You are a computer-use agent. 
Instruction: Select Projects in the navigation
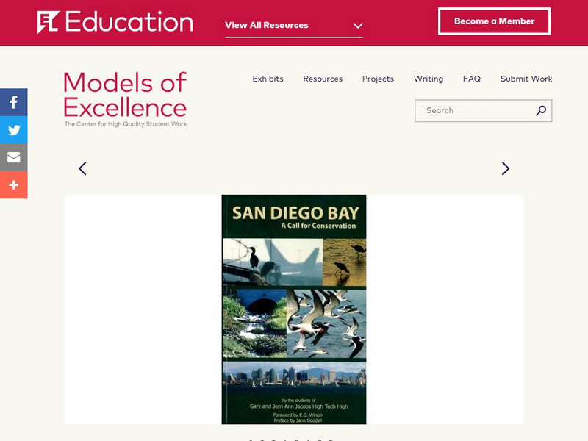[x=378, y=79]
